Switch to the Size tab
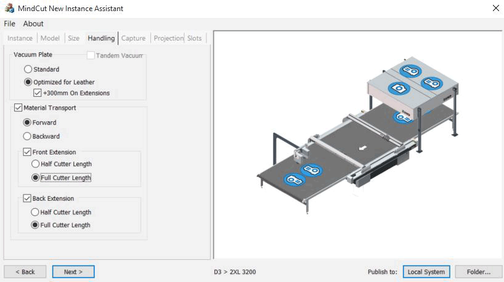The height and width of the screenshot is (282, 504). pos(73,38)
